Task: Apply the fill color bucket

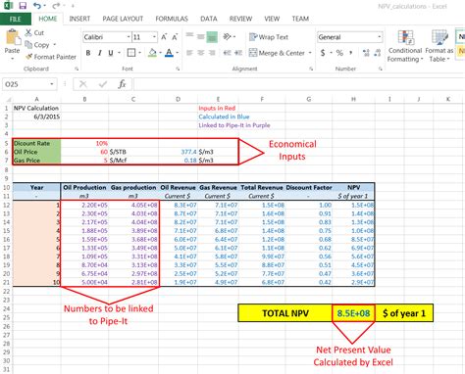Action: pyautogui.click(x=152, y=53)
